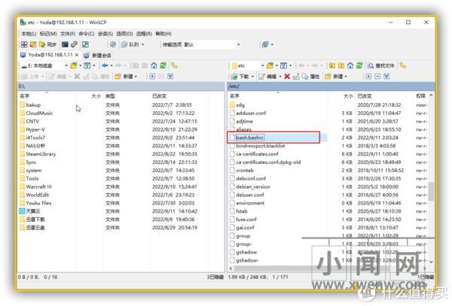This screenshot has height=306, width=452.
Task: Open the local drive E: dropdown
Action: (66, 65)
